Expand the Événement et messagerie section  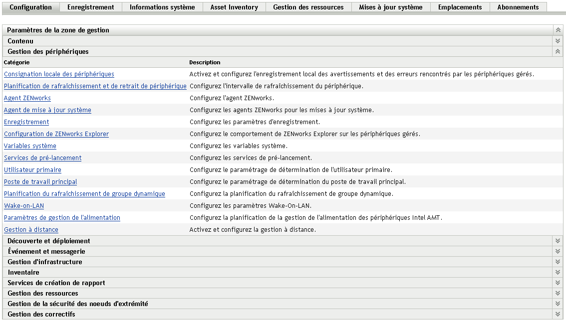[557, 251]
